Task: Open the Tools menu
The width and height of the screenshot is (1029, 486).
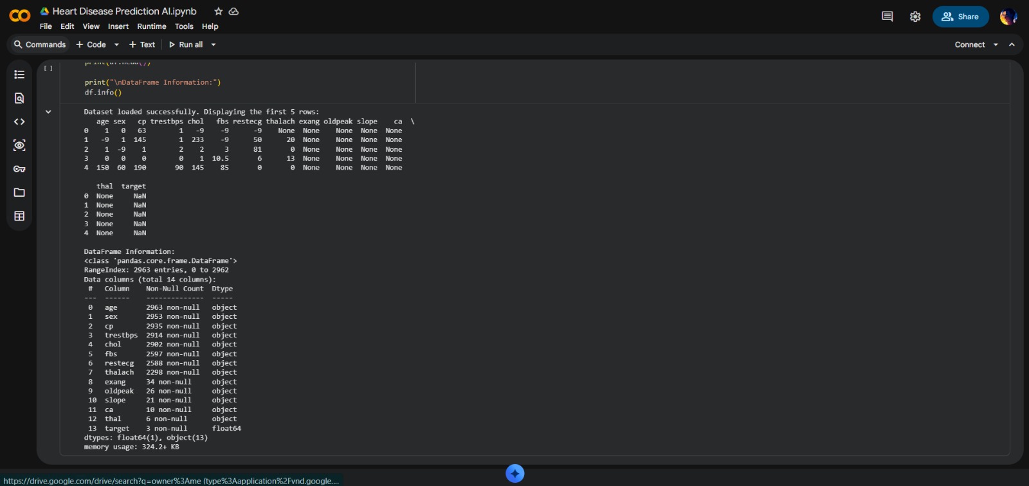Action: point(184,26)
